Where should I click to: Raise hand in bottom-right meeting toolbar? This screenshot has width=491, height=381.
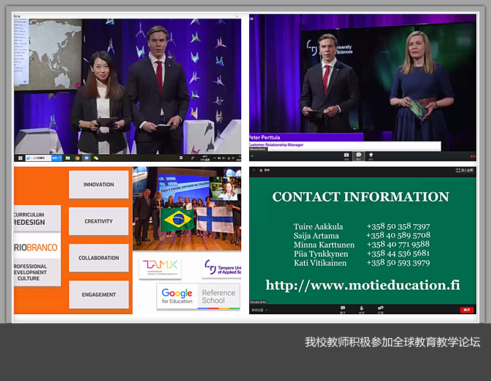pyautogui.click(x=362, y=309)
